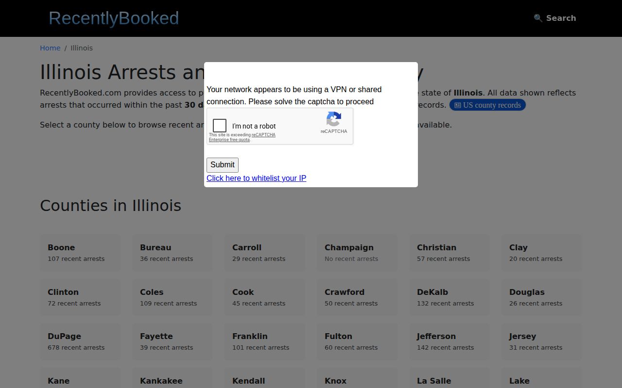
Task: Open the Search menu item
Action: [555, 18]
